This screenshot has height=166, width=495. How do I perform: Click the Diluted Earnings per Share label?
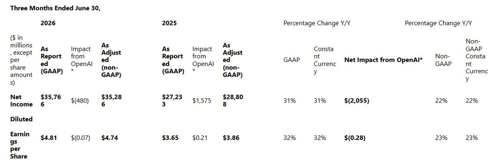(21, 138)
